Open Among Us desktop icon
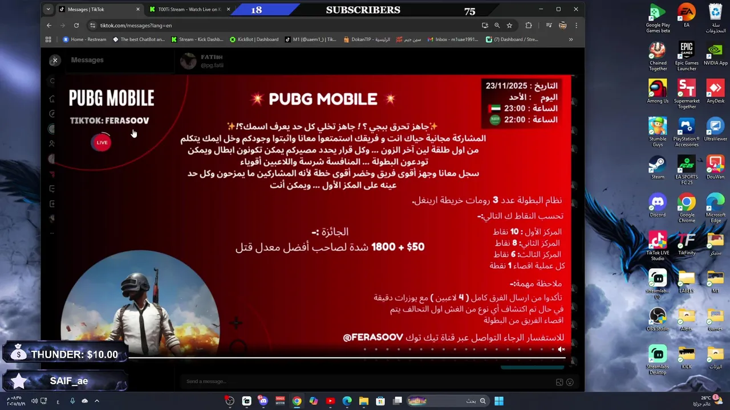The image size is (730, 410). (x=658, y=92)
